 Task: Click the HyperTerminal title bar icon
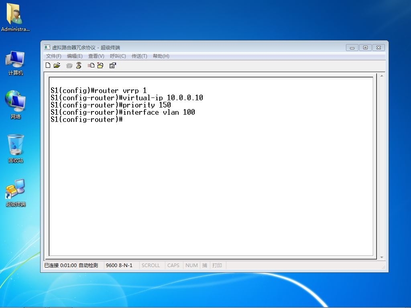[47, 47]
